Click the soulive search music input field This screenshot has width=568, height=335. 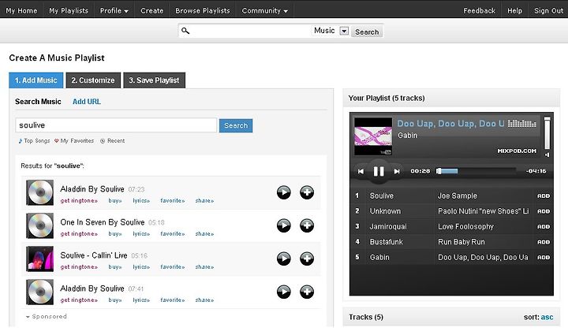click(116, 125)
